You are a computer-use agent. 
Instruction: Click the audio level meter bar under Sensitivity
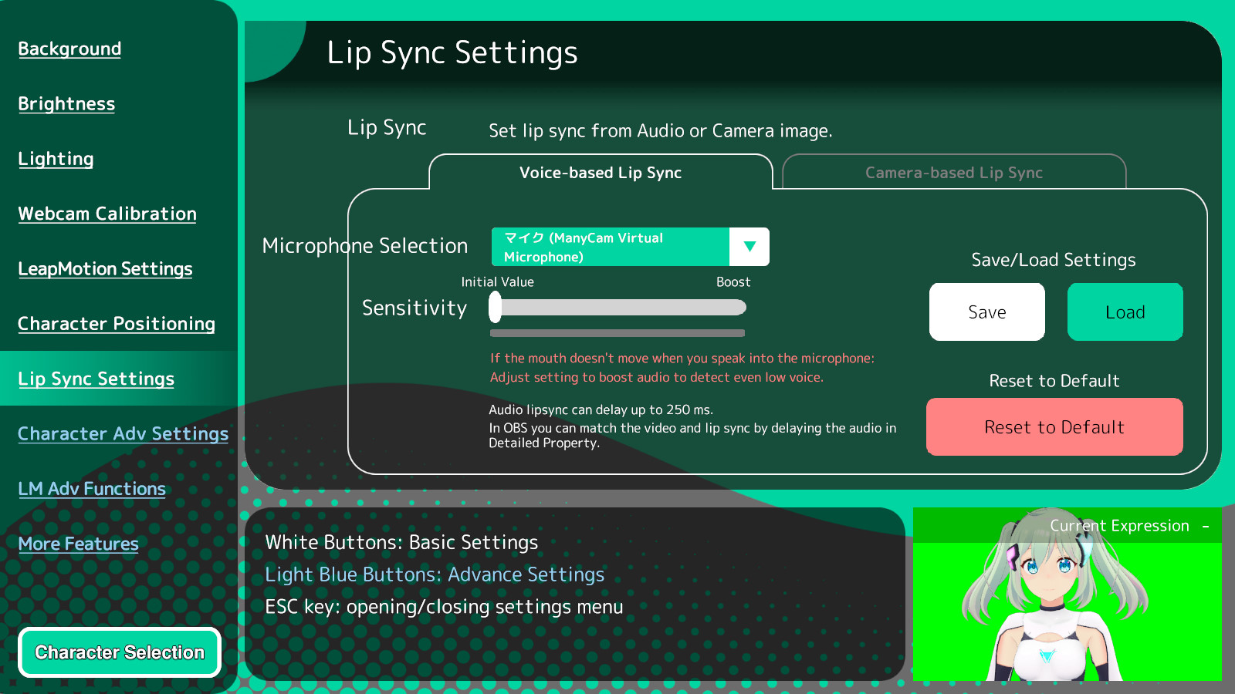[617, 333]
